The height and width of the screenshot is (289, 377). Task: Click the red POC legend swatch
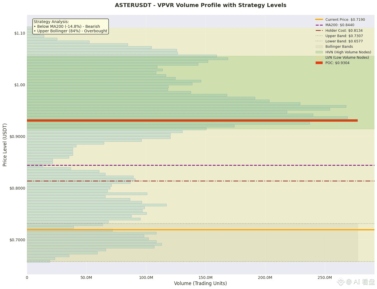click(319, 63)
